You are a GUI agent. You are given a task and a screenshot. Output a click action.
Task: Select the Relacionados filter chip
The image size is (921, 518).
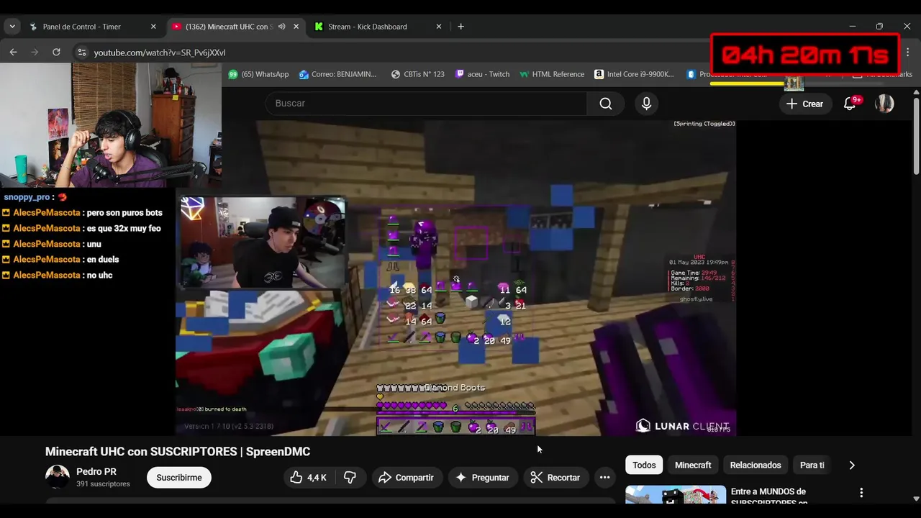click(756, 465)
